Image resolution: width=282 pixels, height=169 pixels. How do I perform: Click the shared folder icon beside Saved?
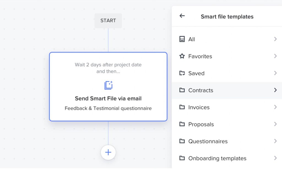coord(182,73)
